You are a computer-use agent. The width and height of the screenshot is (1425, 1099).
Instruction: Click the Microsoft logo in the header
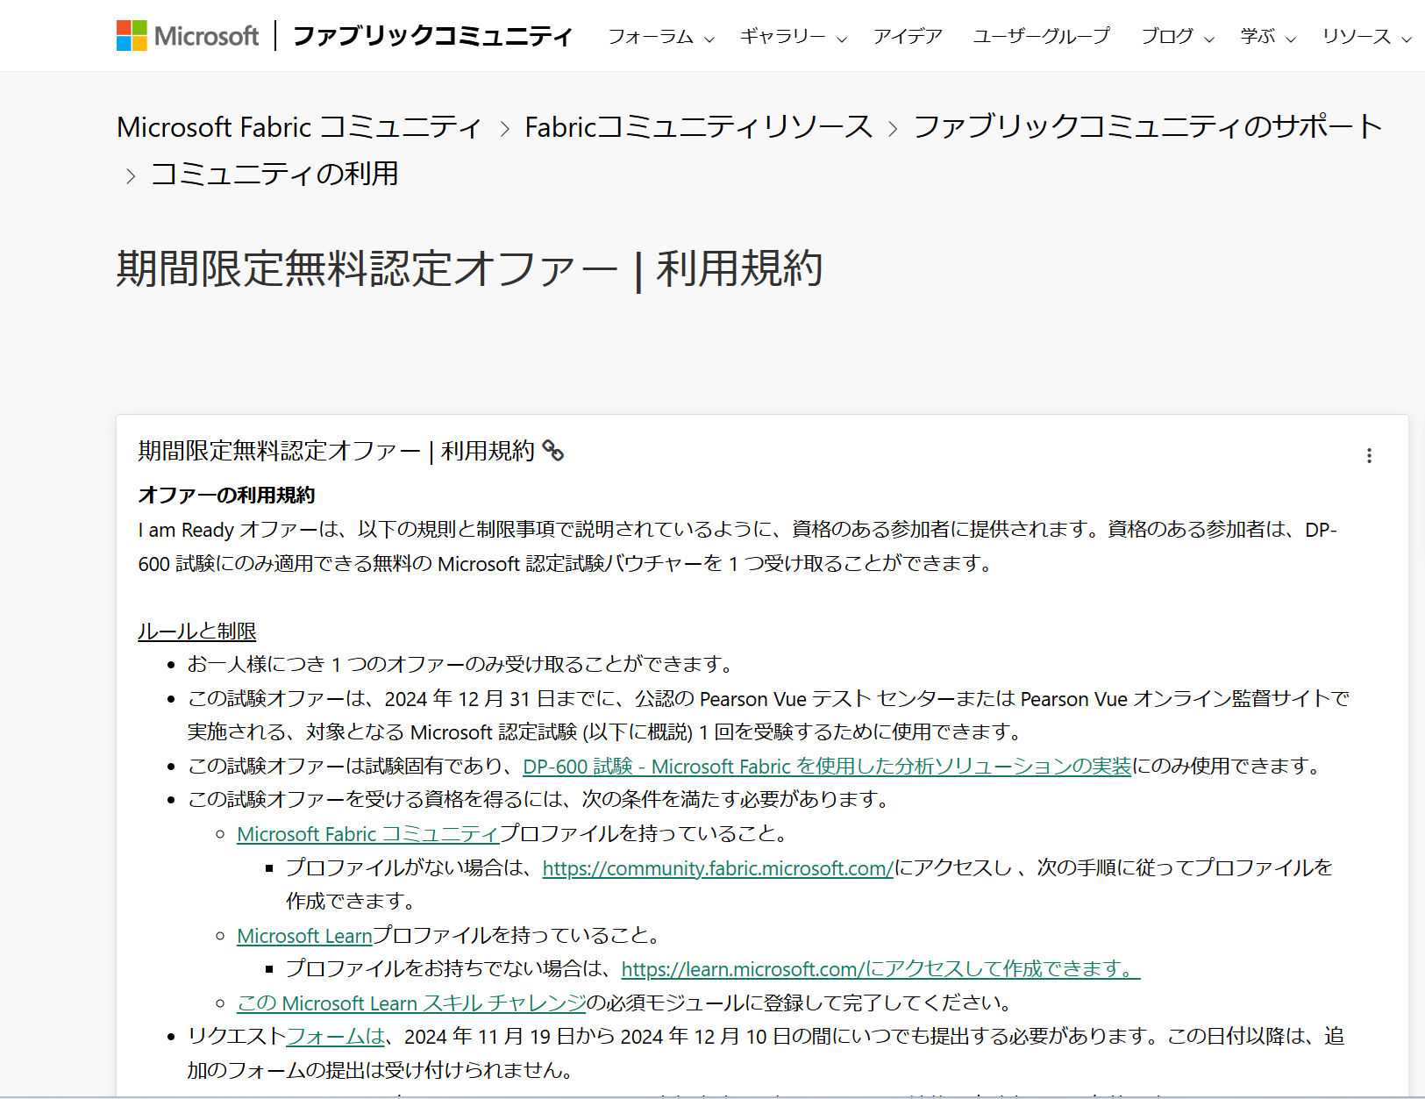[188, 36]
